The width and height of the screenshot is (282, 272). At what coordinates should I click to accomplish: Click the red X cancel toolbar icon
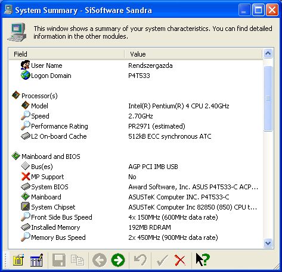coord(180,260)
